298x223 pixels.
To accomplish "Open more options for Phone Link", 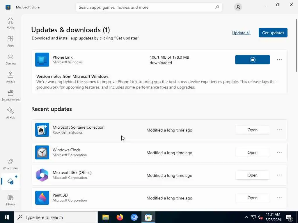I will [x=279, y=60].
